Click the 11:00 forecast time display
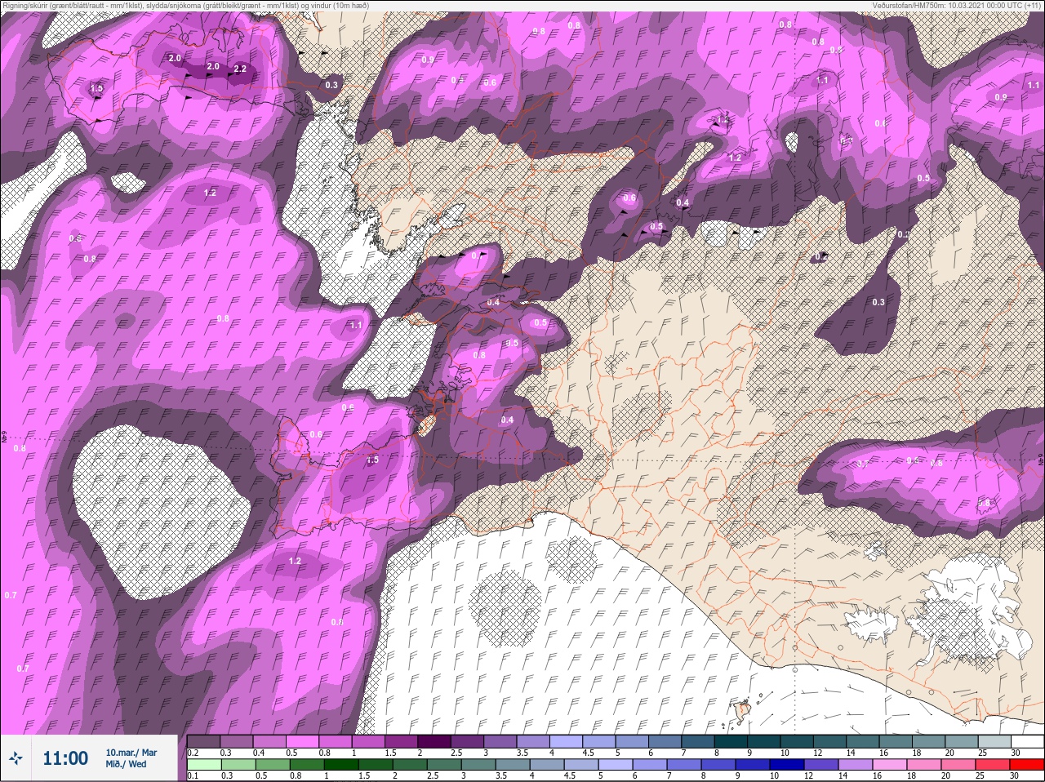Screen dimensions: 1045x782 coord(65,758)
